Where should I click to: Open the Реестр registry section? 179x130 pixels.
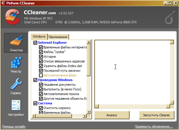pyautogui.click(x=16, y=65)
